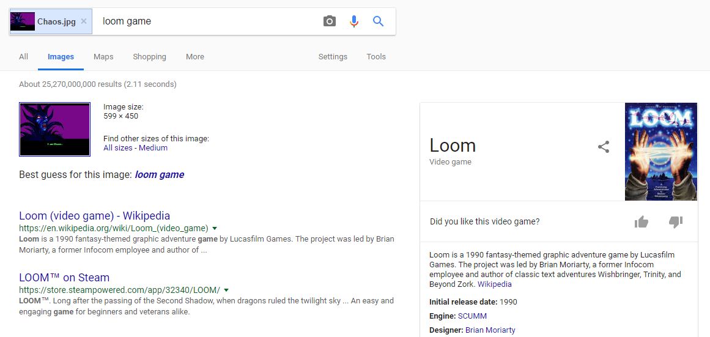Click the blue magnifying glass search icon
The height and width of the screenshot is (337, 710).
coord(379,21)
